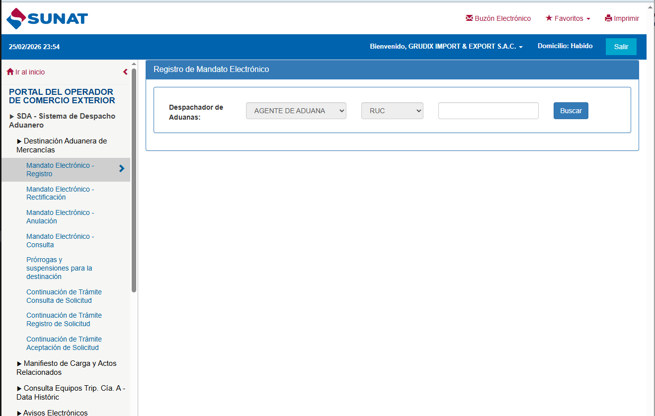
Task: Open GRUDIX IMPORT & EXPORT user menu
Action: (x=446, y=46)
